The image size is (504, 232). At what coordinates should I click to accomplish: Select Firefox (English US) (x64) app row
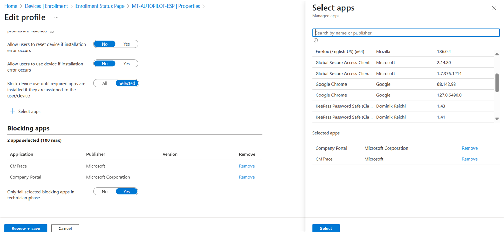[x=403, y=52]
